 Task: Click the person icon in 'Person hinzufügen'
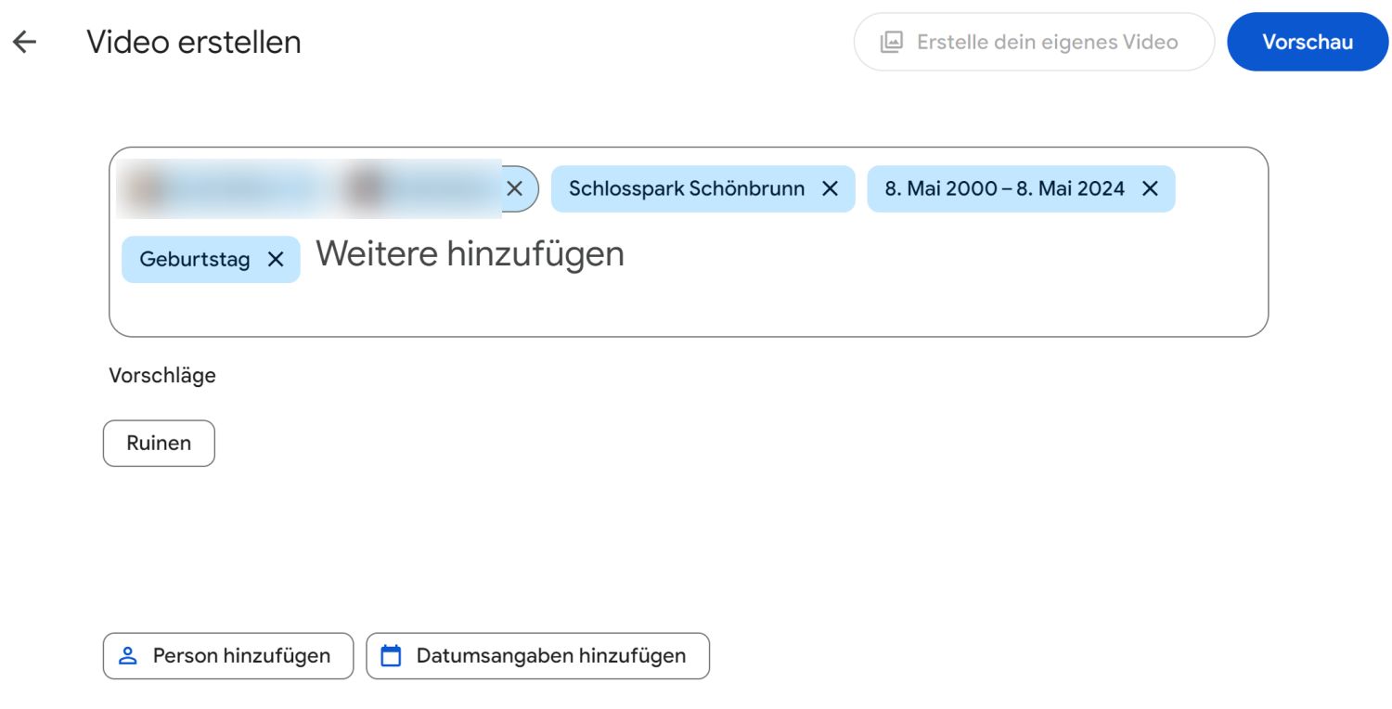tap(128, 656)
